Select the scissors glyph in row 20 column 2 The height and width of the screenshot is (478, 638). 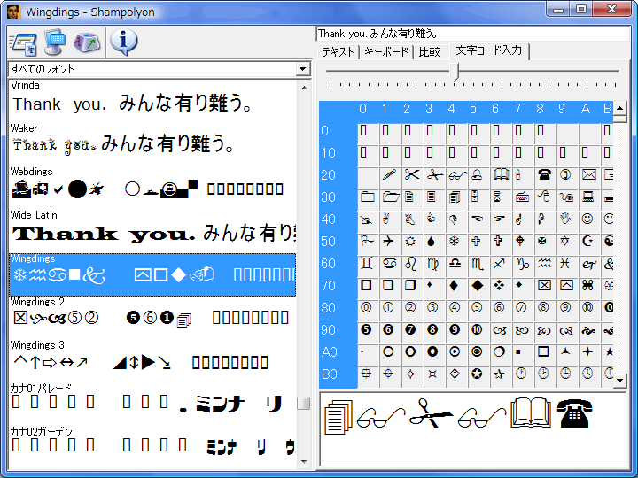(412, 175)
